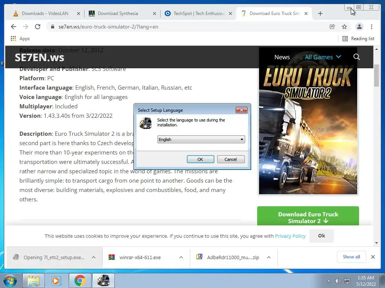Click the green Download Euro Truck Simulator 2 button
This screenshot has height=288, width=385.
(x=308, y=216)
